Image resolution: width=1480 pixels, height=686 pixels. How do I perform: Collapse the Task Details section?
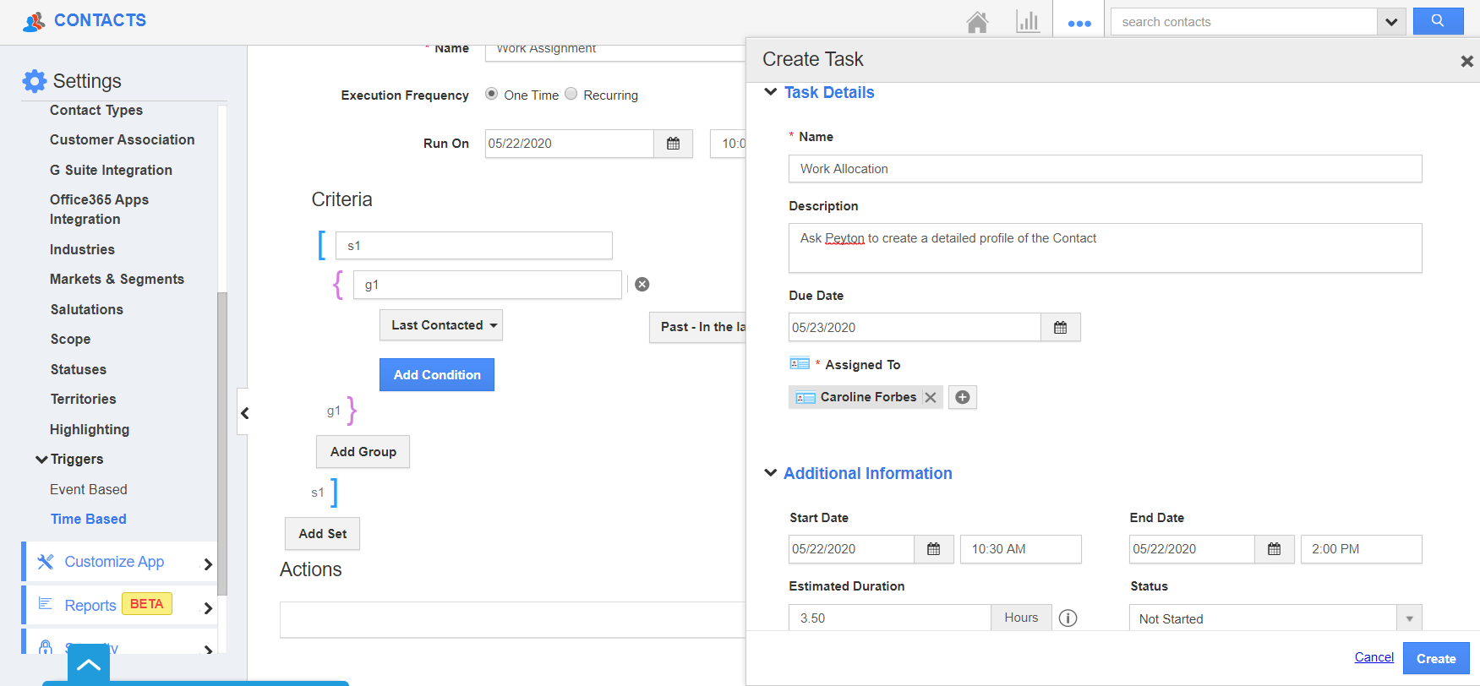pos(770,92)
